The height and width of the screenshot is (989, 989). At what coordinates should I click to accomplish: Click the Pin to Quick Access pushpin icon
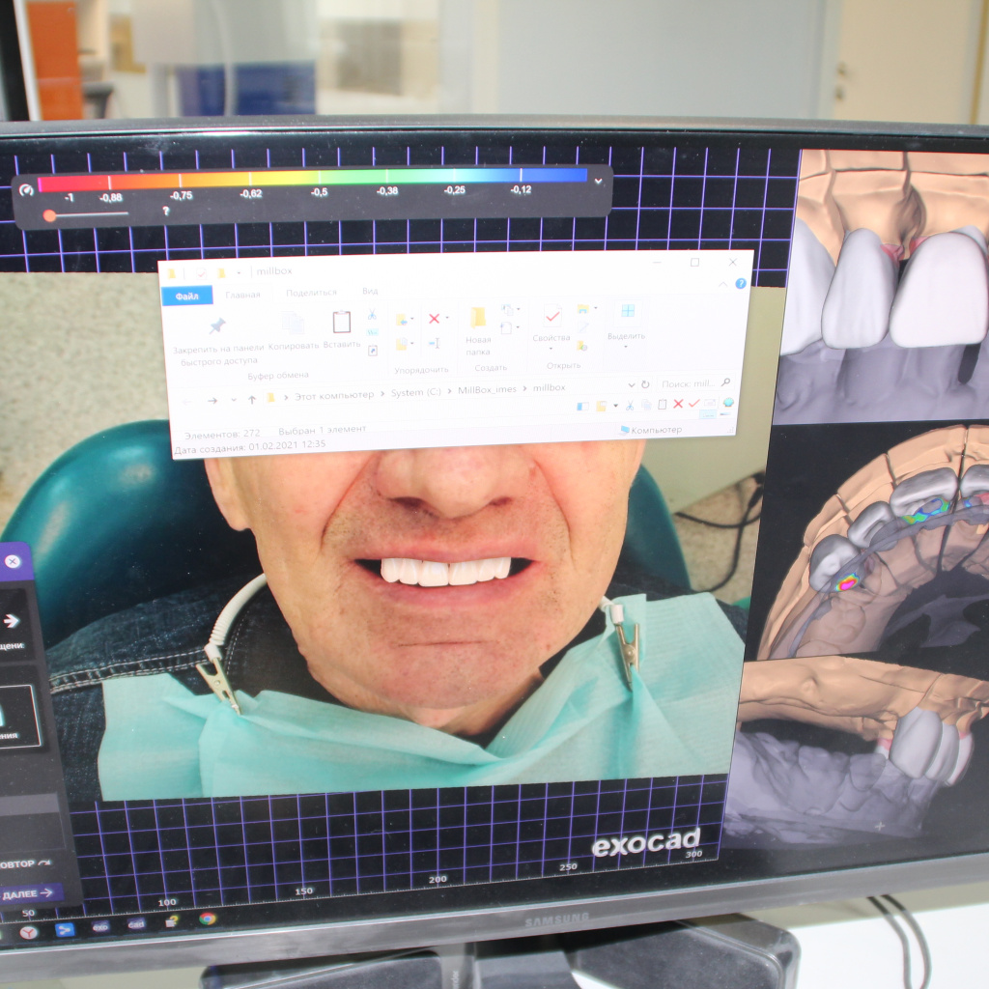tap(218, 325)
